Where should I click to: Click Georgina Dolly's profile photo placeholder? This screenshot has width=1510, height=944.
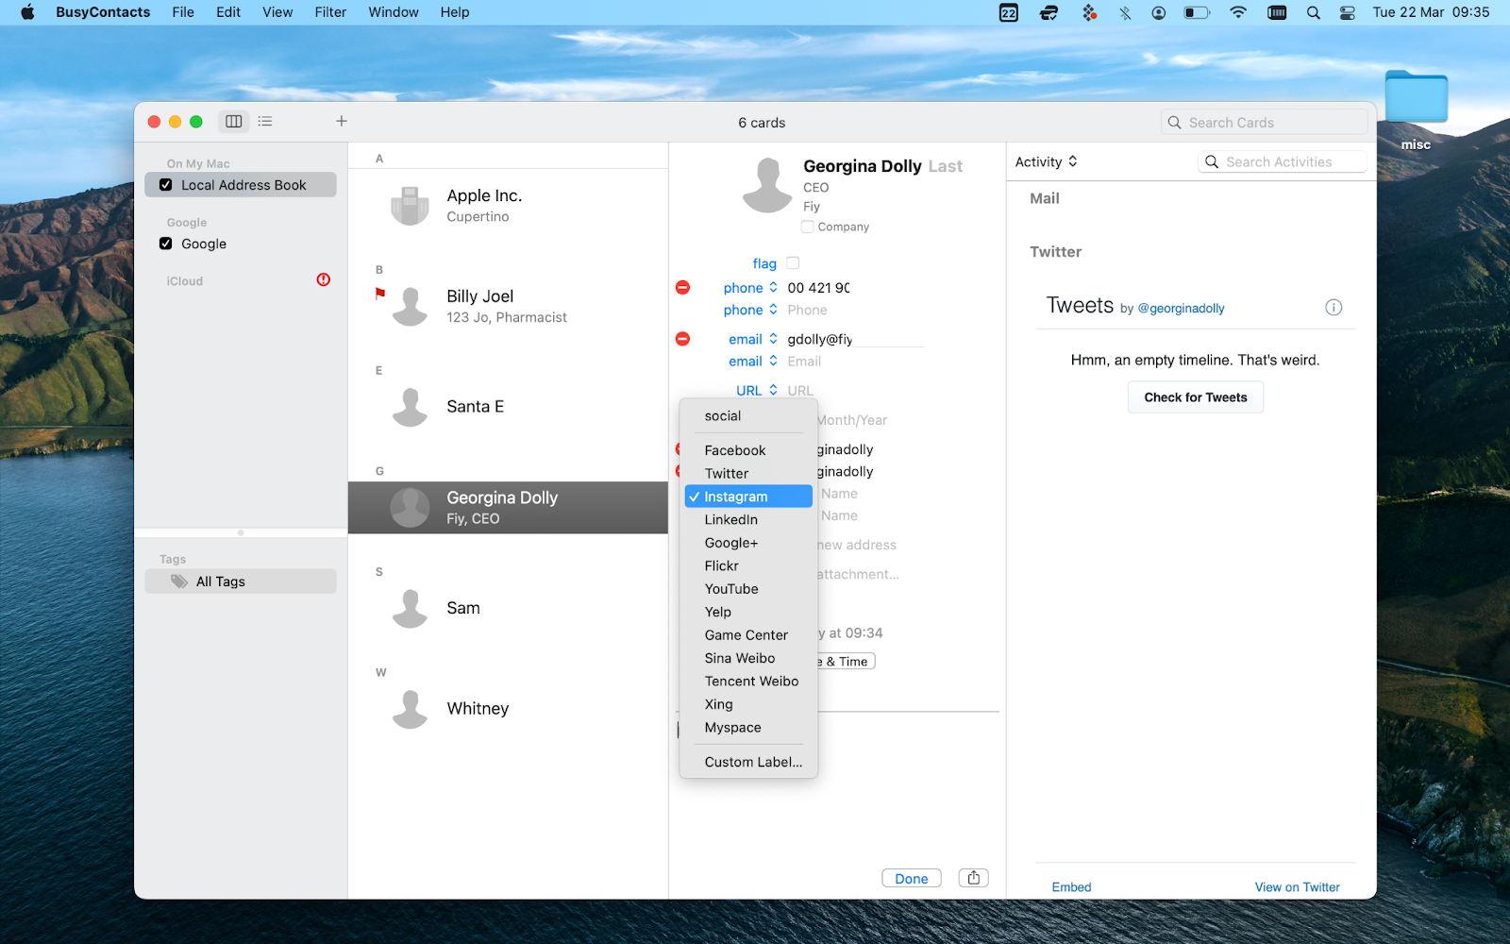(767, 185)
